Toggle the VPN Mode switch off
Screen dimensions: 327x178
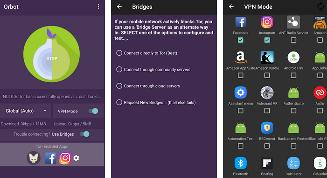93,111
